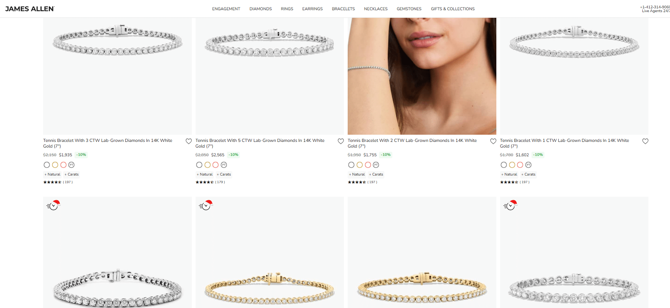This screenshot has height=308, width=670.
Task: Click fast-shipping icon on last bracelet card
Action: pos(510,205)
